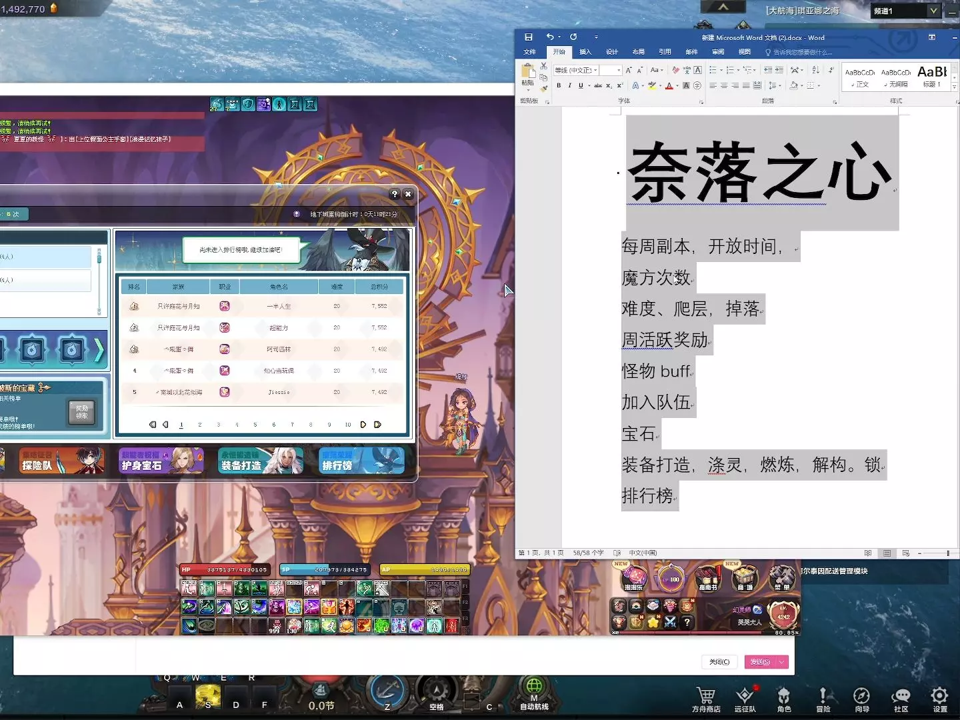Click the 标题 1 heading style
The width and height of the screenshot is (960, 720).
point(933,77)
